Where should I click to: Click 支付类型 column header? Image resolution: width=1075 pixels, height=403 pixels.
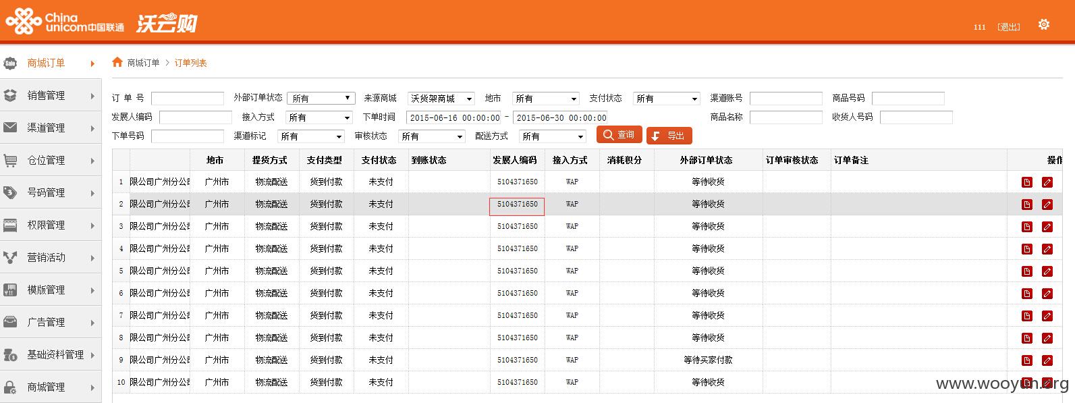[325, 160]
